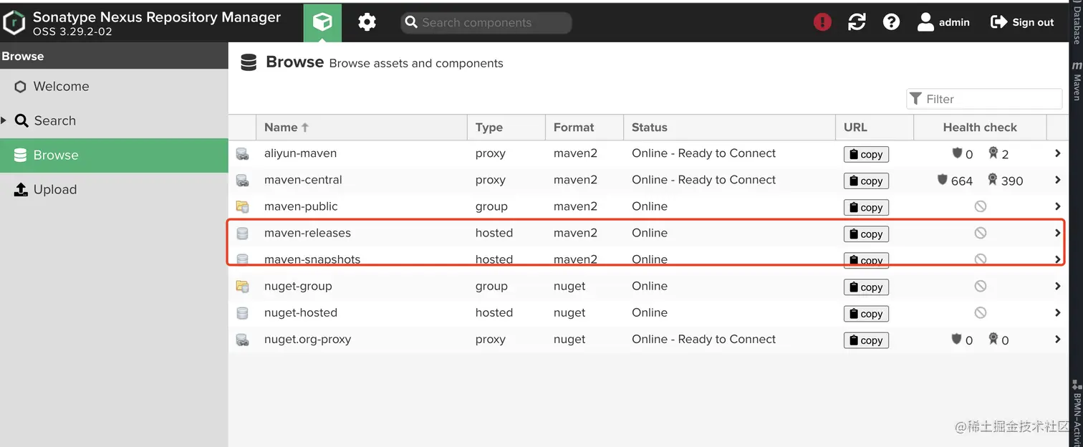Copy URL of maven-central repository
The image size is (1083, 447).
pyautogui.click(x=866, y=181)
